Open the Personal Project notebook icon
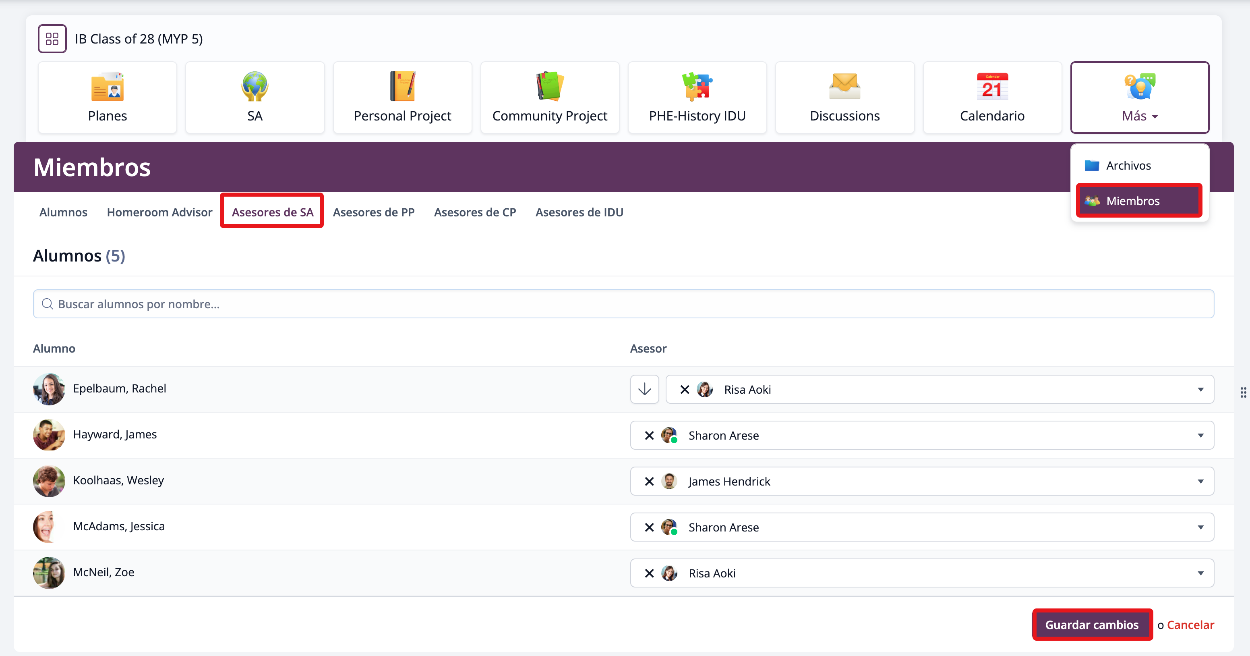 click(402, 87)
